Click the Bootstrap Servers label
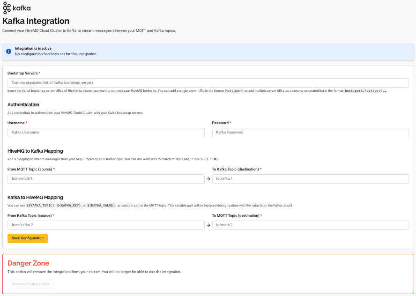 coord(22,73)
